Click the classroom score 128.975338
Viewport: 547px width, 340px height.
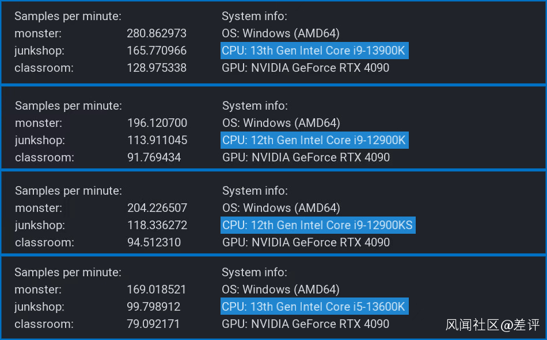point(157,68)
